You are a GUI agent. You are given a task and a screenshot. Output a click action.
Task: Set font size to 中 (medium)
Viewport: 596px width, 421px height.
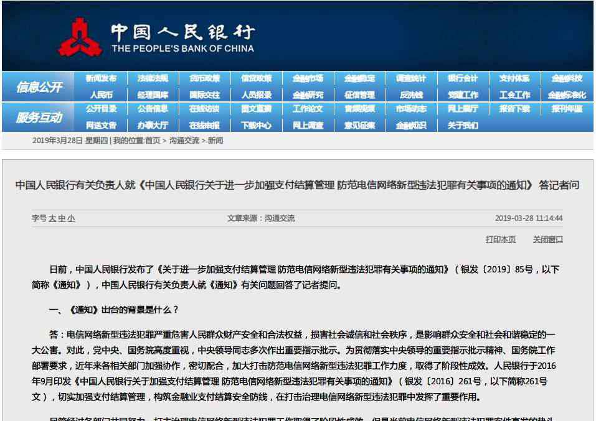coord(62,218)
